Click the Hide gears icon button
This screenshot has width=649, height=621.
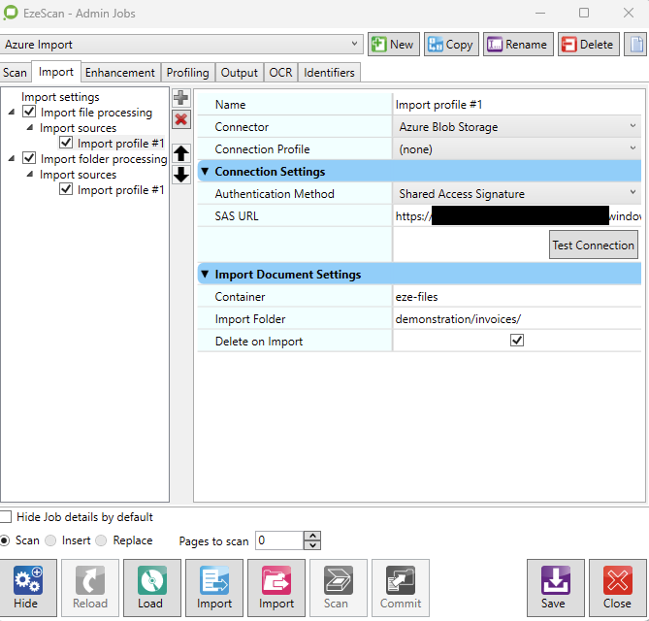(x=27, y=588)
